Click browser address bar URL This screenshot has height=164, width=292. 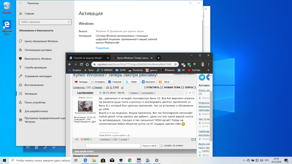point(134,64)
